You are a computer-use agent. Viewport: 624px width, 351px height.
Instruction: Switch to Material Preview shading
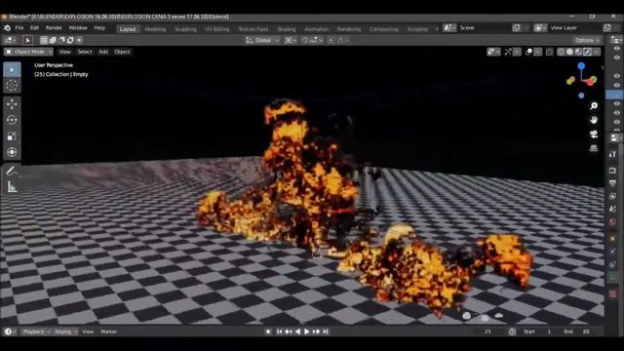578,52
